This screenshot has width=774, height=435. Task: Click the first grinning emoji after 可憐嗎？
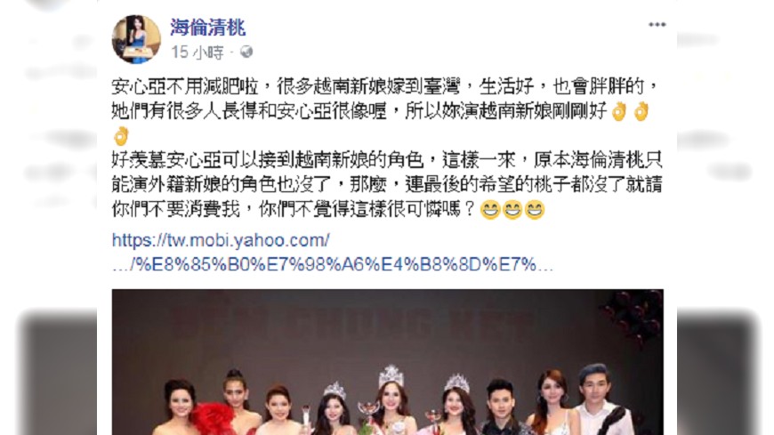point(490,210)
